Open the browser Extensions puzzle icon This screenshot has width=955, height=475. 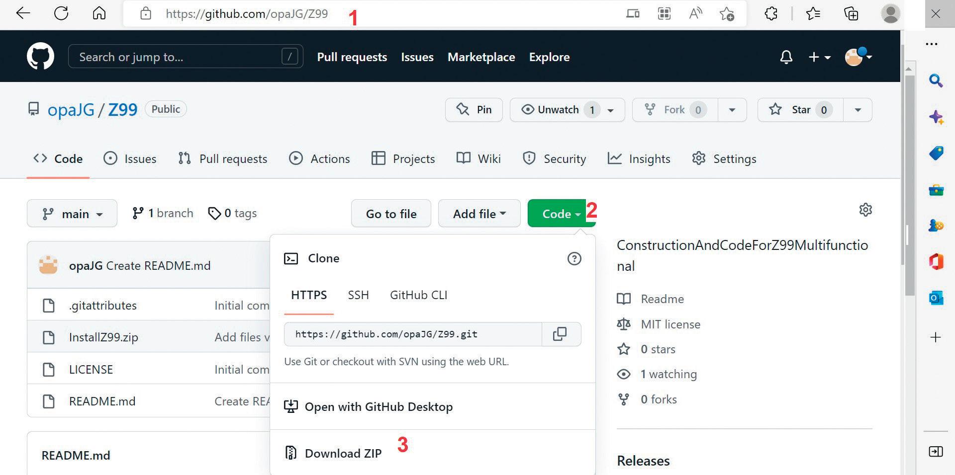click(x=771, y=13)
